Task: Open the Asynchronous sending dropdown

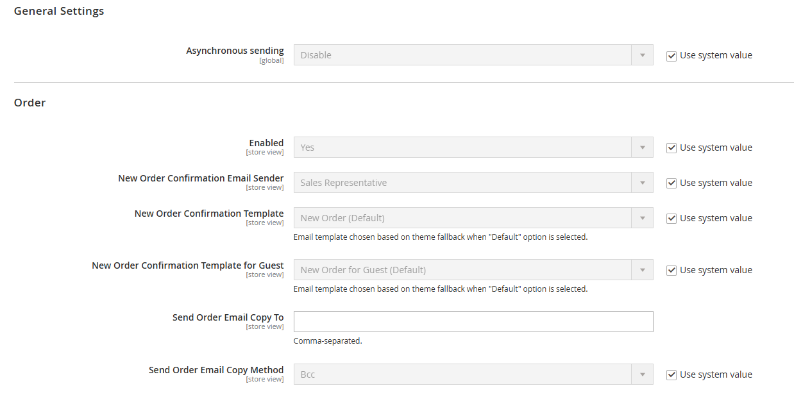Action: coord(473,55)
